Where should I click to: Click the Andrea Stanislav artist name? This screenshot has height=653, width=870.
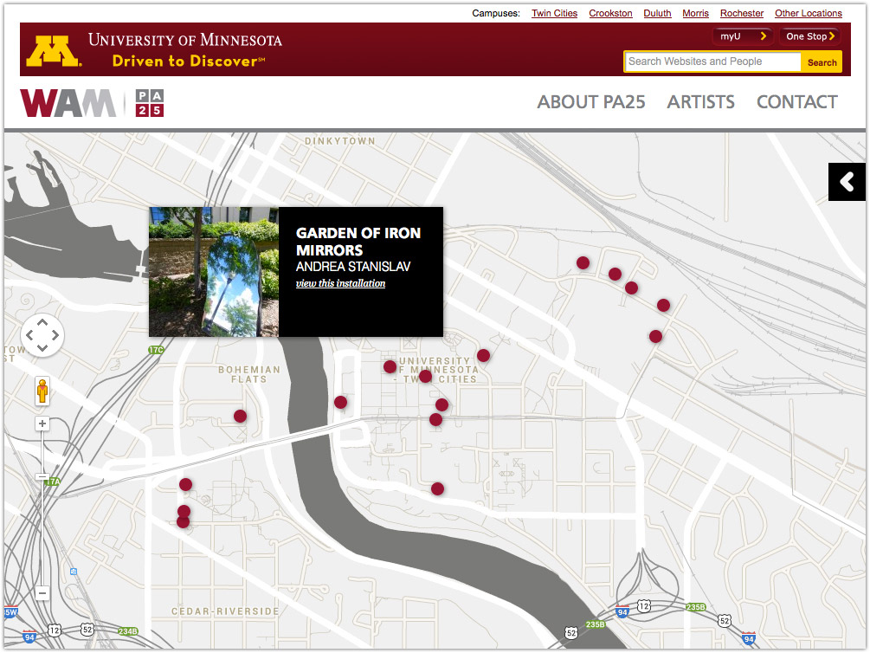coord(353,267)
